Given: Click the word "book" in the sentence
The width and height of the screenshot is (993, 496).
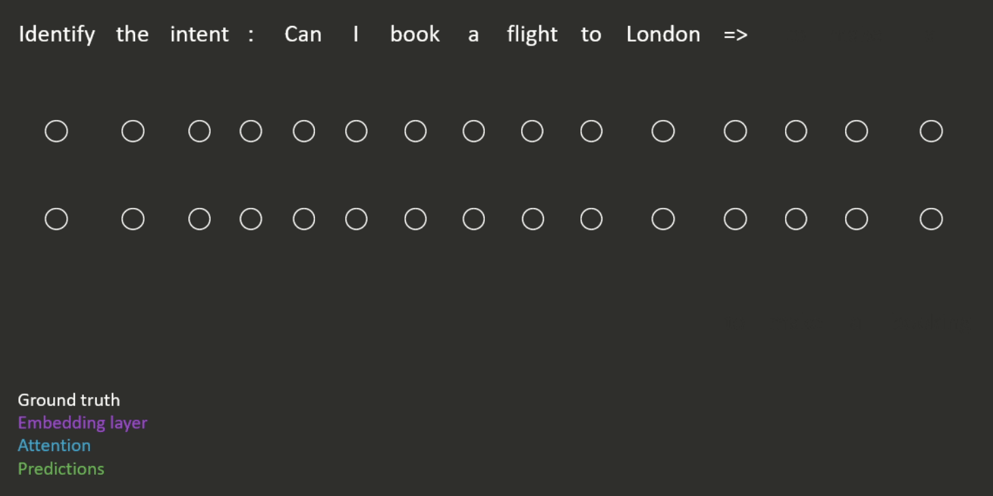Looking at the screenshot, I should [415, 34].
